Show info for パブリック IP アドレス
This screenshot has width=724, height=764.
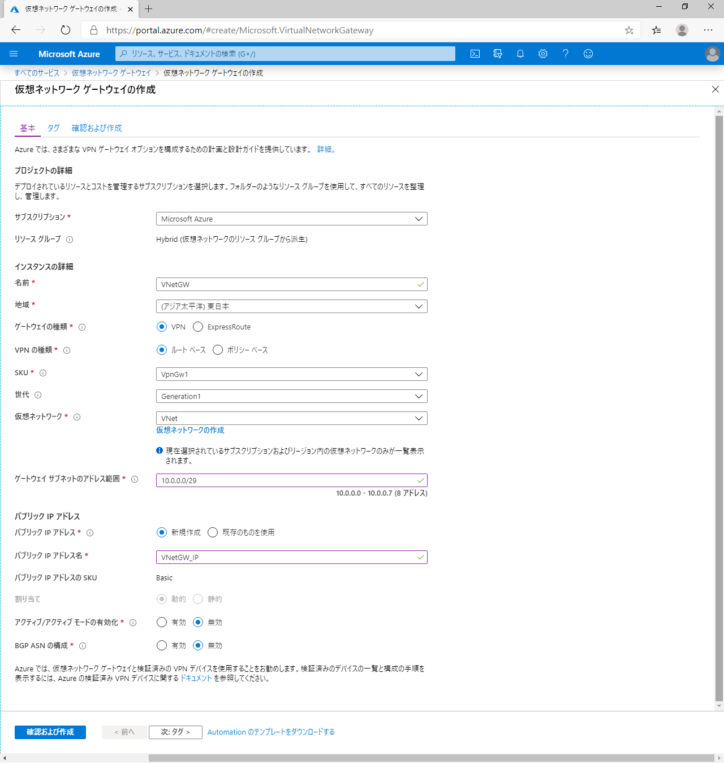90,533
